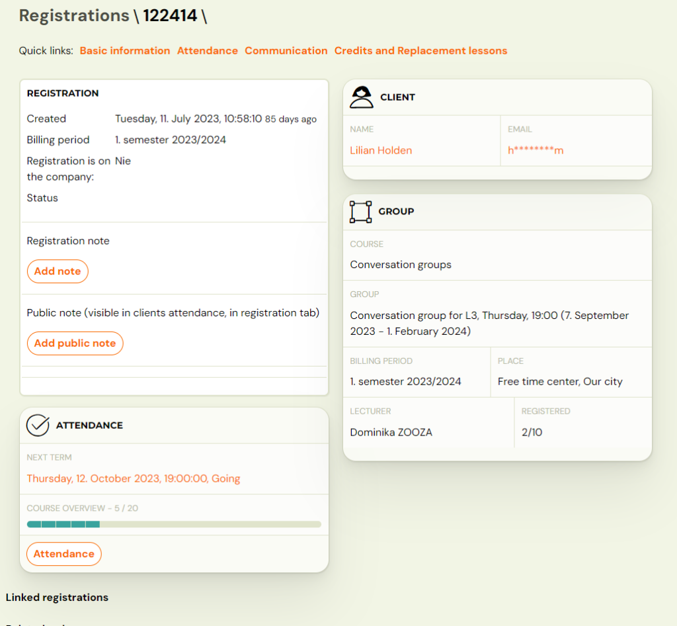Click the Attendance checkmark icon

[38, 425]
